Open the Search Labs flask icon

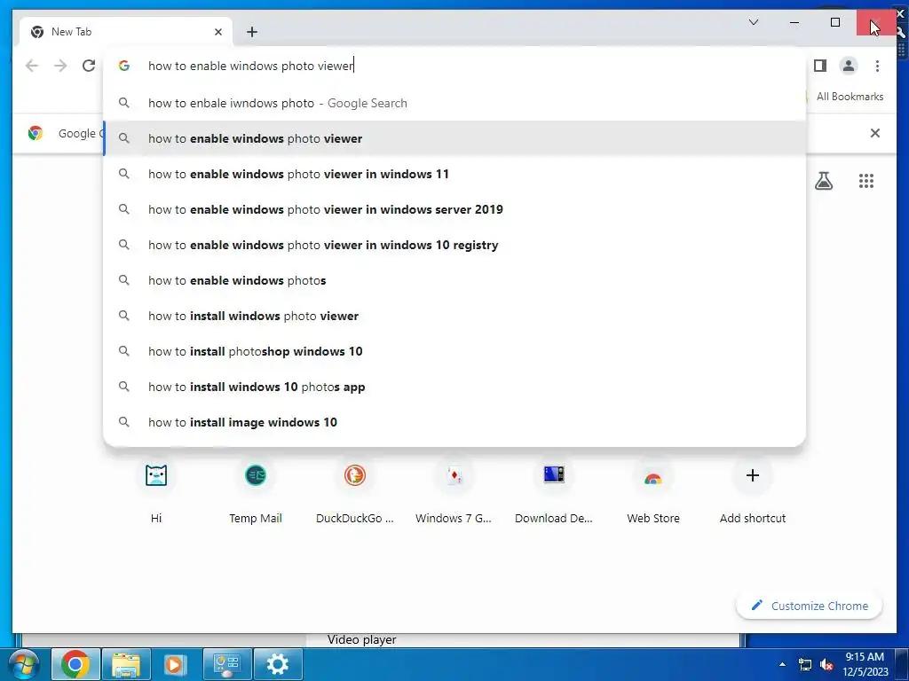(x=824, y=181)
